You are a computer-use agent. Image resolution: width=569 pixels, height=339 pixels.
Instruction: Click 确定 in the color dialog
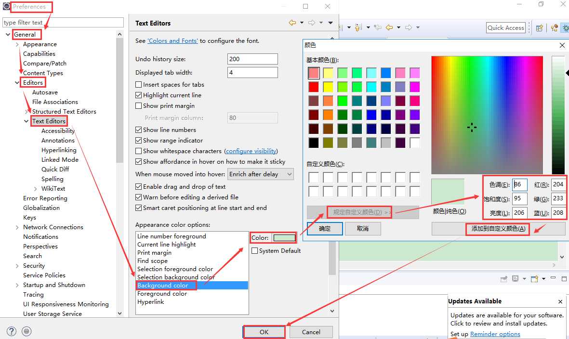[325, 228]
